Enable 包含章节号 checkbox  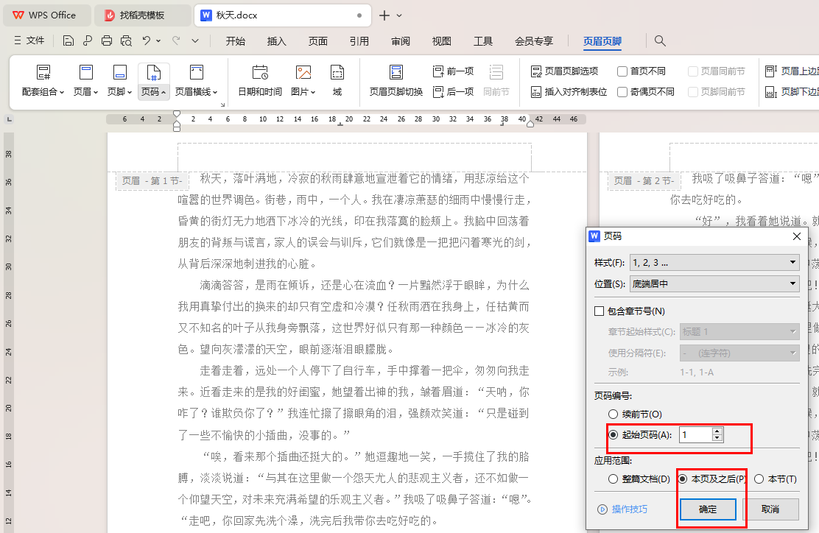pos(599,311)
